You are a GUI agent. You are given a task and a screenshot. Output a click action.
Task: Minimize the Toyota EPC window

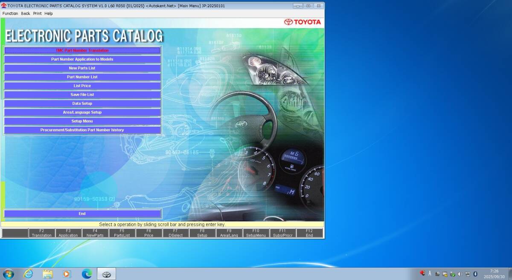(x=298, y=6)
